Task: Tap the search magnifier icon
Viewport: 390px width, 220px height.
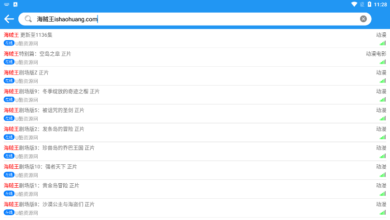Action: [28, 19]
